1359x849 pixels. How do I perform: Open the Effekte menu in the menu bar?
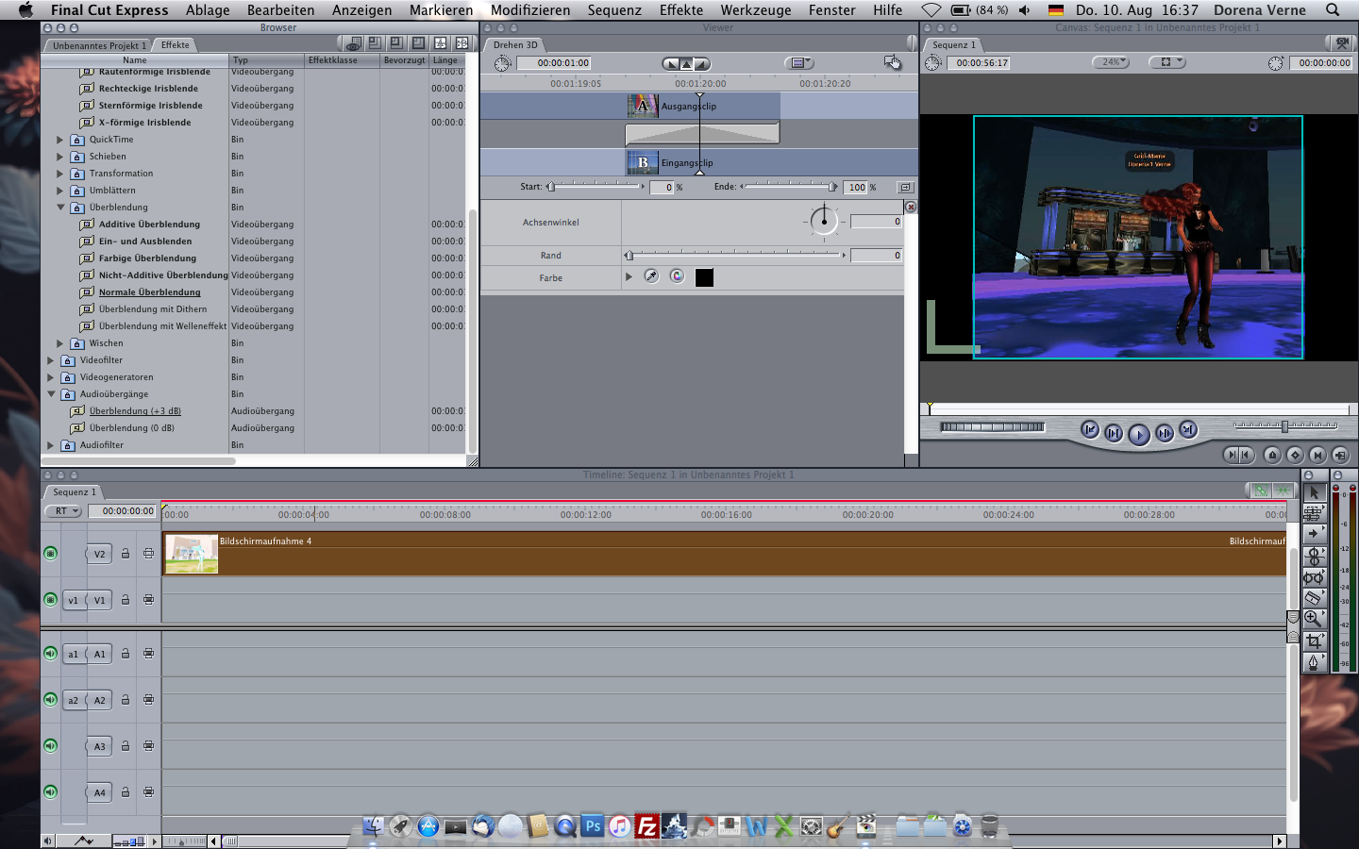pos(680,10)
